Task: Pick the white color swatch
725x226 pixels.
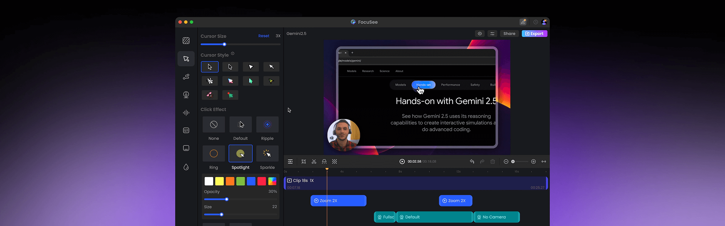Action: tap(209, 181)
